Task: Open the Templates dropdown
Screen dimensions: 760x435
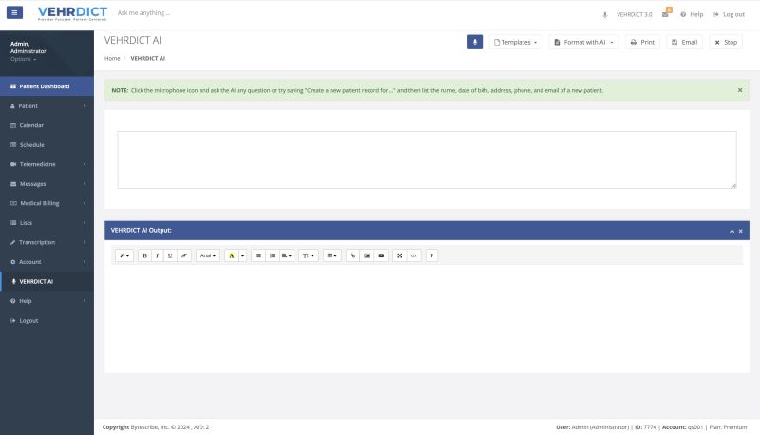Action: pyautogui.click(x=516, y=42)
